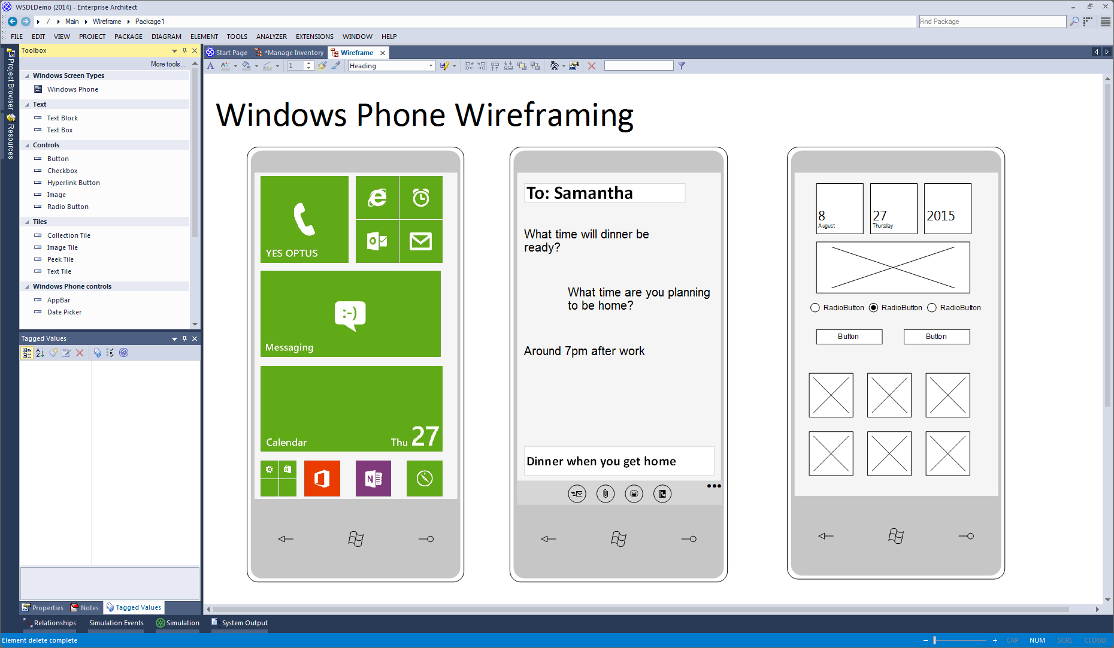Screen dimensions: 1114x648
Task: Click the edit tagged value notes icon
Action: [66, 353]
